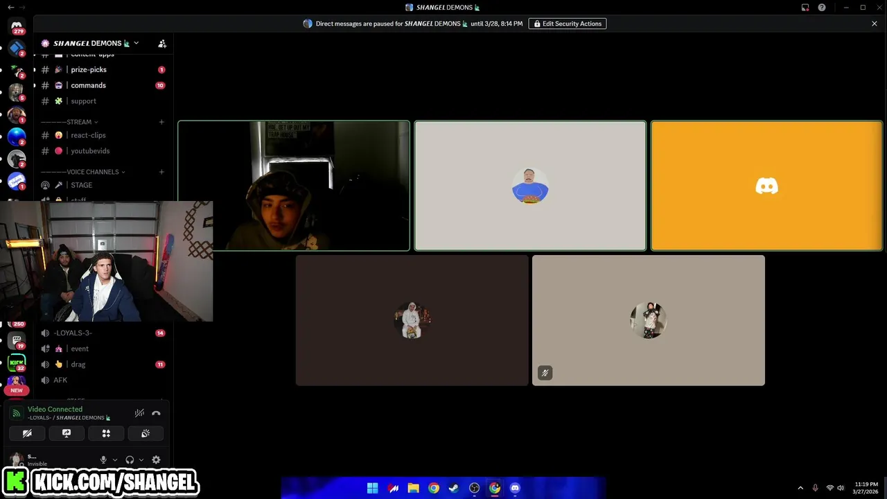Toggle noise suppression icon
The width and height of the screenshot is (887, 499).
139,413
